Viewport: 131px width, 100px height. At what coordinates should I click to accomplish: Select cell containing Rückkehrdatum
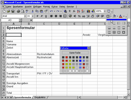pos(44,54)
